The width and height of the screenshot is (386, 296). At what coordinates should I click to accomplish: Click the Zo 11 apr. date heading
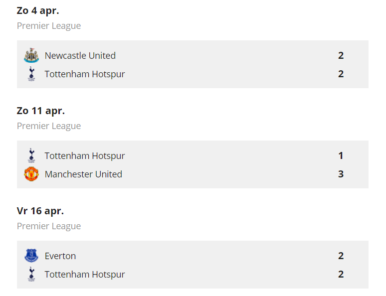pos(41,111)
